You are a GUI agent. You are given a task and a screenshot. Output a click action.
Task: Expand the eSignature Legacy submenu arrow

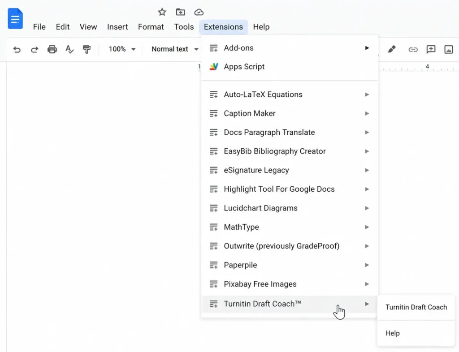(367, 170)
